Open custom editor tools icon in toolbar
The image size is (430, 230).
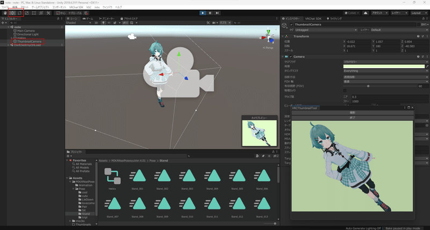coord(48,13)
